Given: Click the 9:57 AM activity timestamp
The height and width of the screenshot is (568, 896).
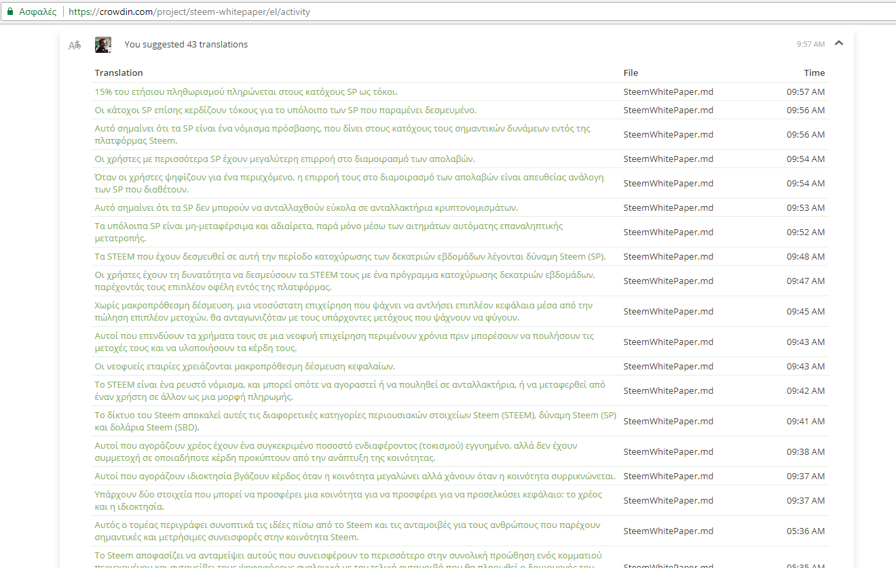Looking at the screenshot, I should (x=811, y=44).
